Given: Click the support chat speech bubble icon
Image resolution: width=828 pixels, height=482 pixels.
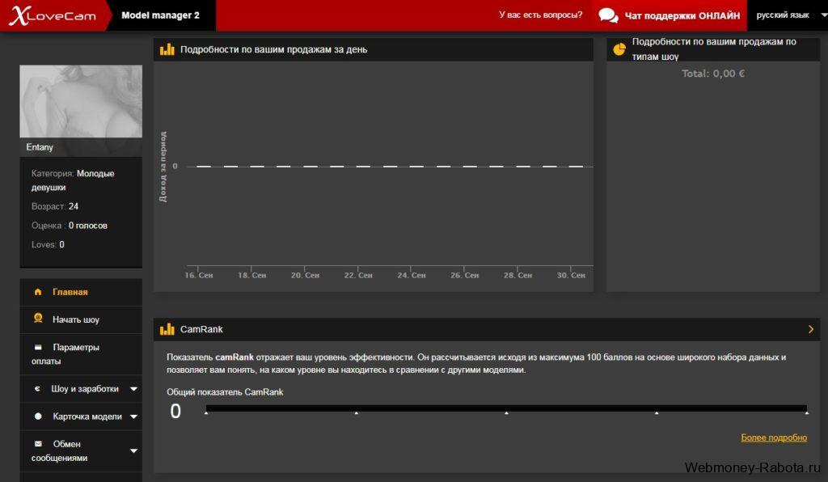Looking at the screenshot, I should coord(608,15).
